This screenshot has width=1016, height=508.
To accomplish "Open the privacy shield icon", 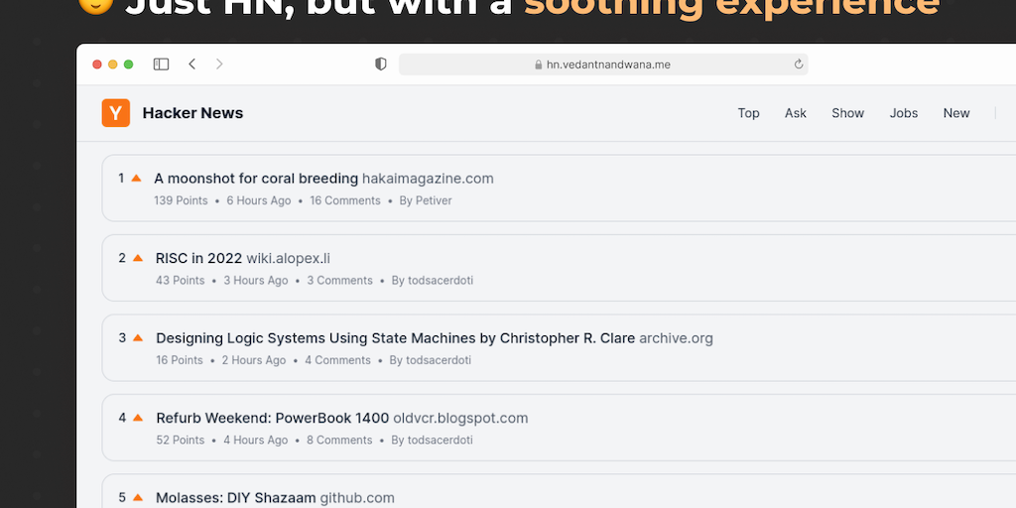I will (x=380, y=64).
